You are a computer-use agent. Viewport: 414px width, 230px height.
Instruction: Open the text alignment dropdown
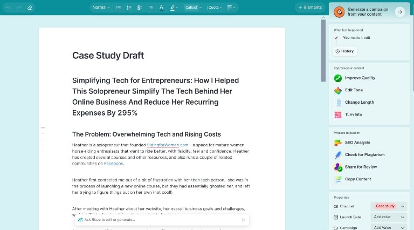[x=231, y=8]
